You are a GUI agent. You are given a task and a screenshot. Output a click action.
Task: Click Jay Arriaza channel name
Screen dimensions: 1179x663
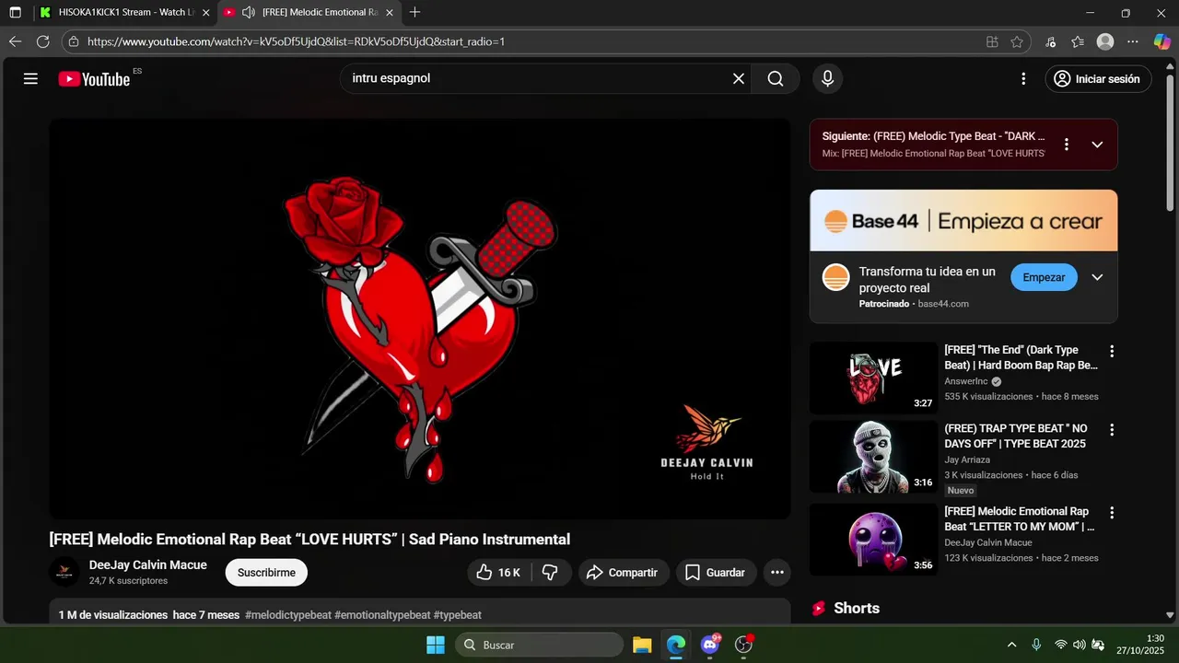(x=967, y=459)
